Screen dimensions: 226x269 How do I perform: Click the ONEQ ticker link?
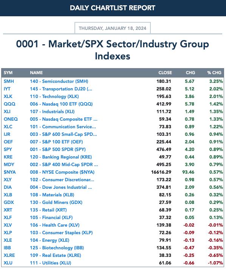11,119
